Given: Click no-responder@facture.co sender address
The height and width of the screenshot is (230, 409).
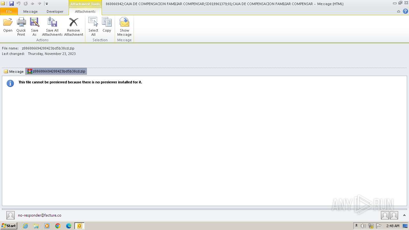Looking at the screenshot, I should point(40,215).
